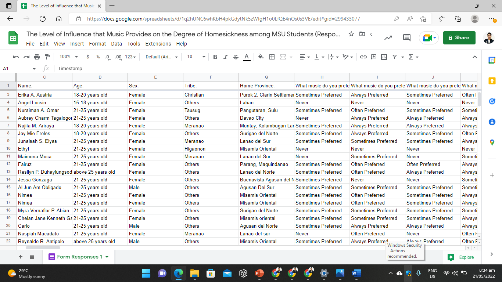Open Google Maps in the side panel

coord(492,142)
